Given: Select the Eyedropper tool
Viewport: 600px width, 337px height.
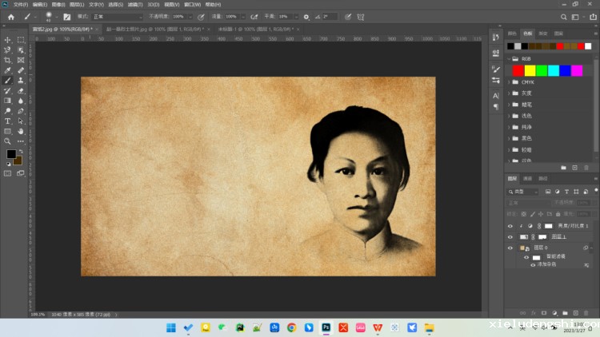Looking at the screenshot, I should tap(8, 70).
